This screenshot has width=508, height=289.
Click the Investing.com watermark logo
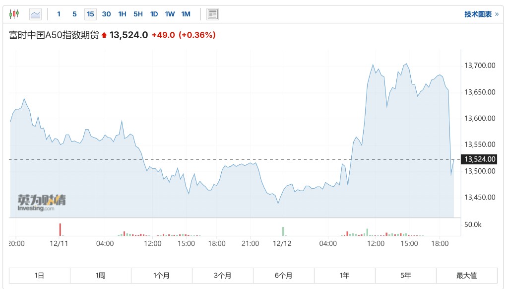pyautogui.click(x=41, y=203)
